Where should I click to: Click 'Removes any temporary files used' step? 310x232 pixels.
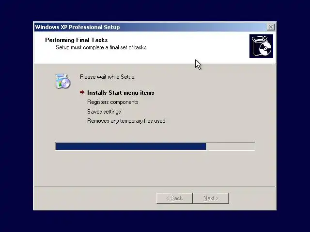pyautogui.click(x=126, y=121)
